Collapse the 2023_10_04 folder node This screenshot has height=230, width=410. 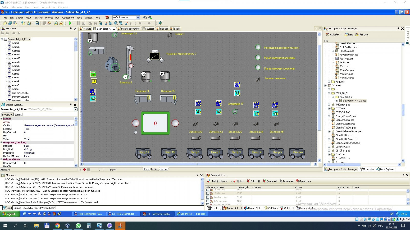[329, 93]
